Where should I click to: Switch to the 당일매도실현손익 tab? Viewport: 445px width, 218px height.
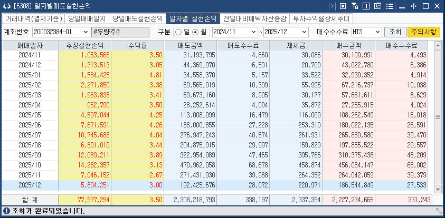click(x=137, y=18)
